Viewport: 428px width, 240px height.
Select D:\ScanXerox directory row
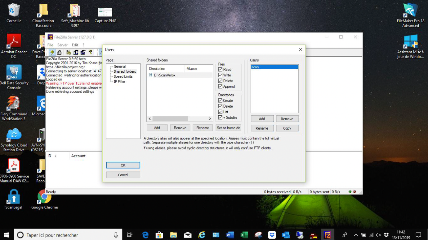pos(180,75)
